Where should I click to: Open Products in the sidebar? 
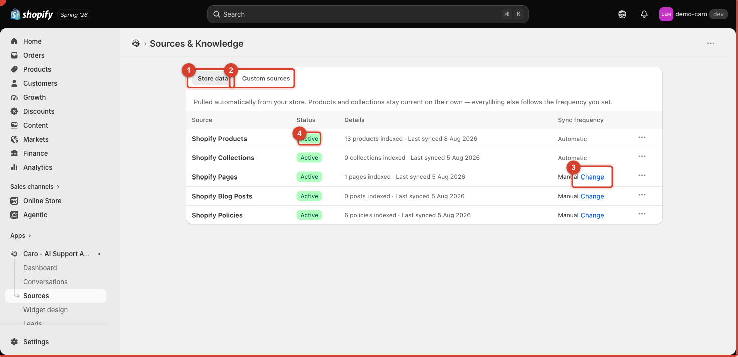click(56, 69)
